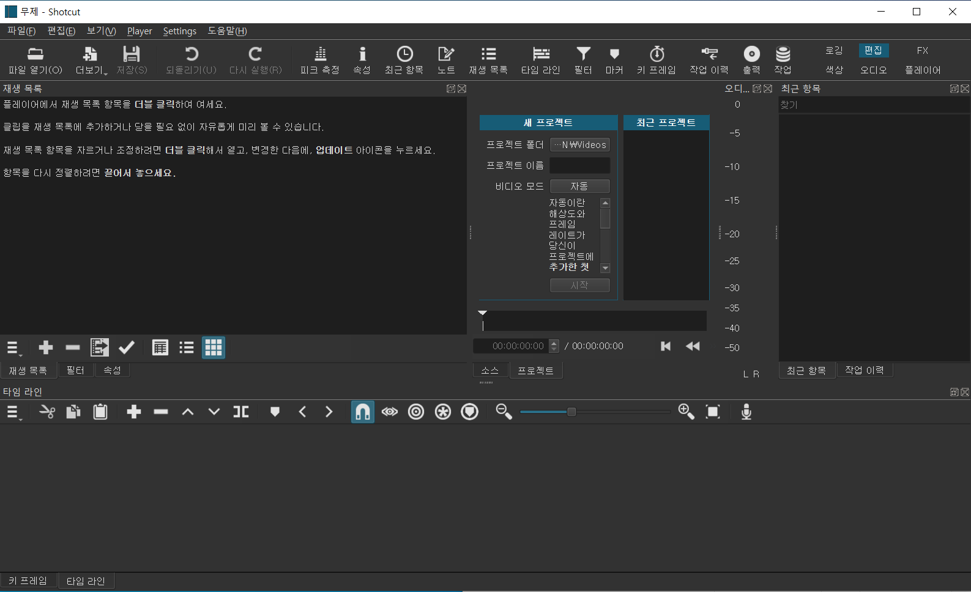Click the timeline cut scissors icon
Screen dimensions: 971x592
pyautogui.click(x=47, y=412)
